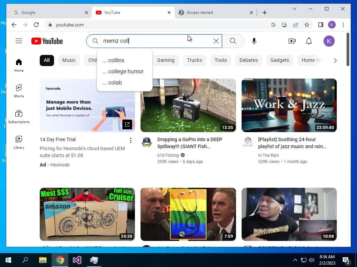This screenshot has width=357, height=267.
Task: Open File Explorer from the taskbar
Action: [43, 260]
